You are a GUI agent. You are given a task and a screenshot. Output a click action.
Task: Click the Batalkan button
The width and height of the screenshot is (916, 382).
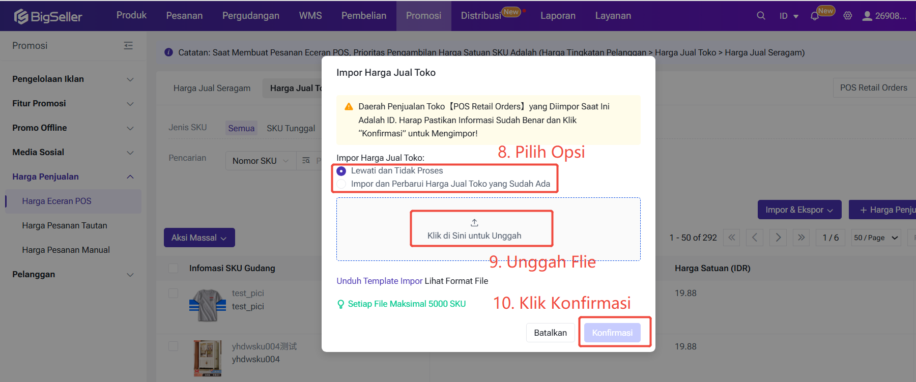[x=550, y=333]
